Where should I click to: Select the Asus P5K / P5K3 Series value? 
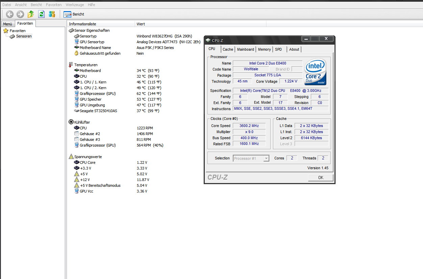(x=155, y=48)
